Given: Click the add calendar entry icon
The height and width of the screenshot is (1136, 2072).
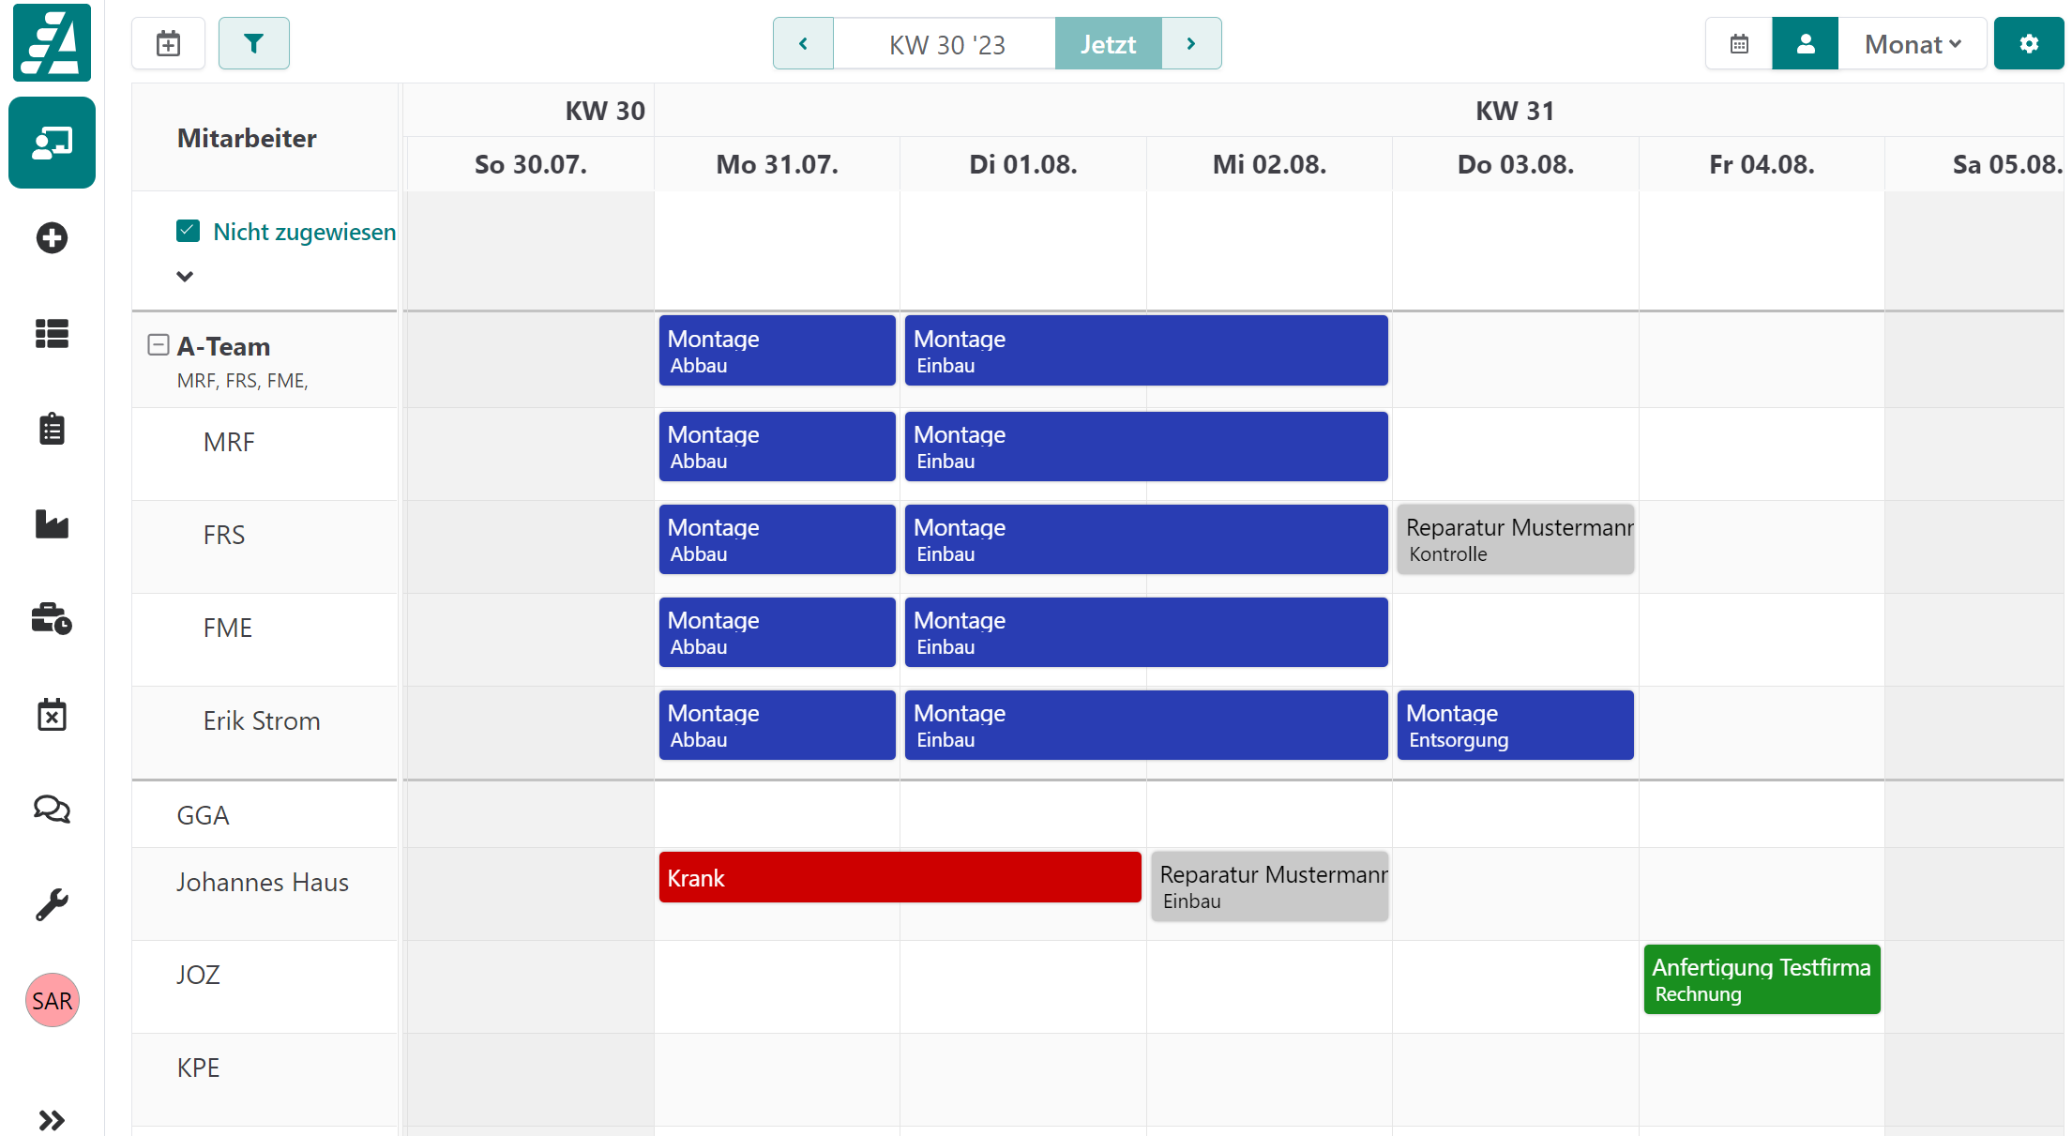Looking at the screenshot, I should (169, 43).
